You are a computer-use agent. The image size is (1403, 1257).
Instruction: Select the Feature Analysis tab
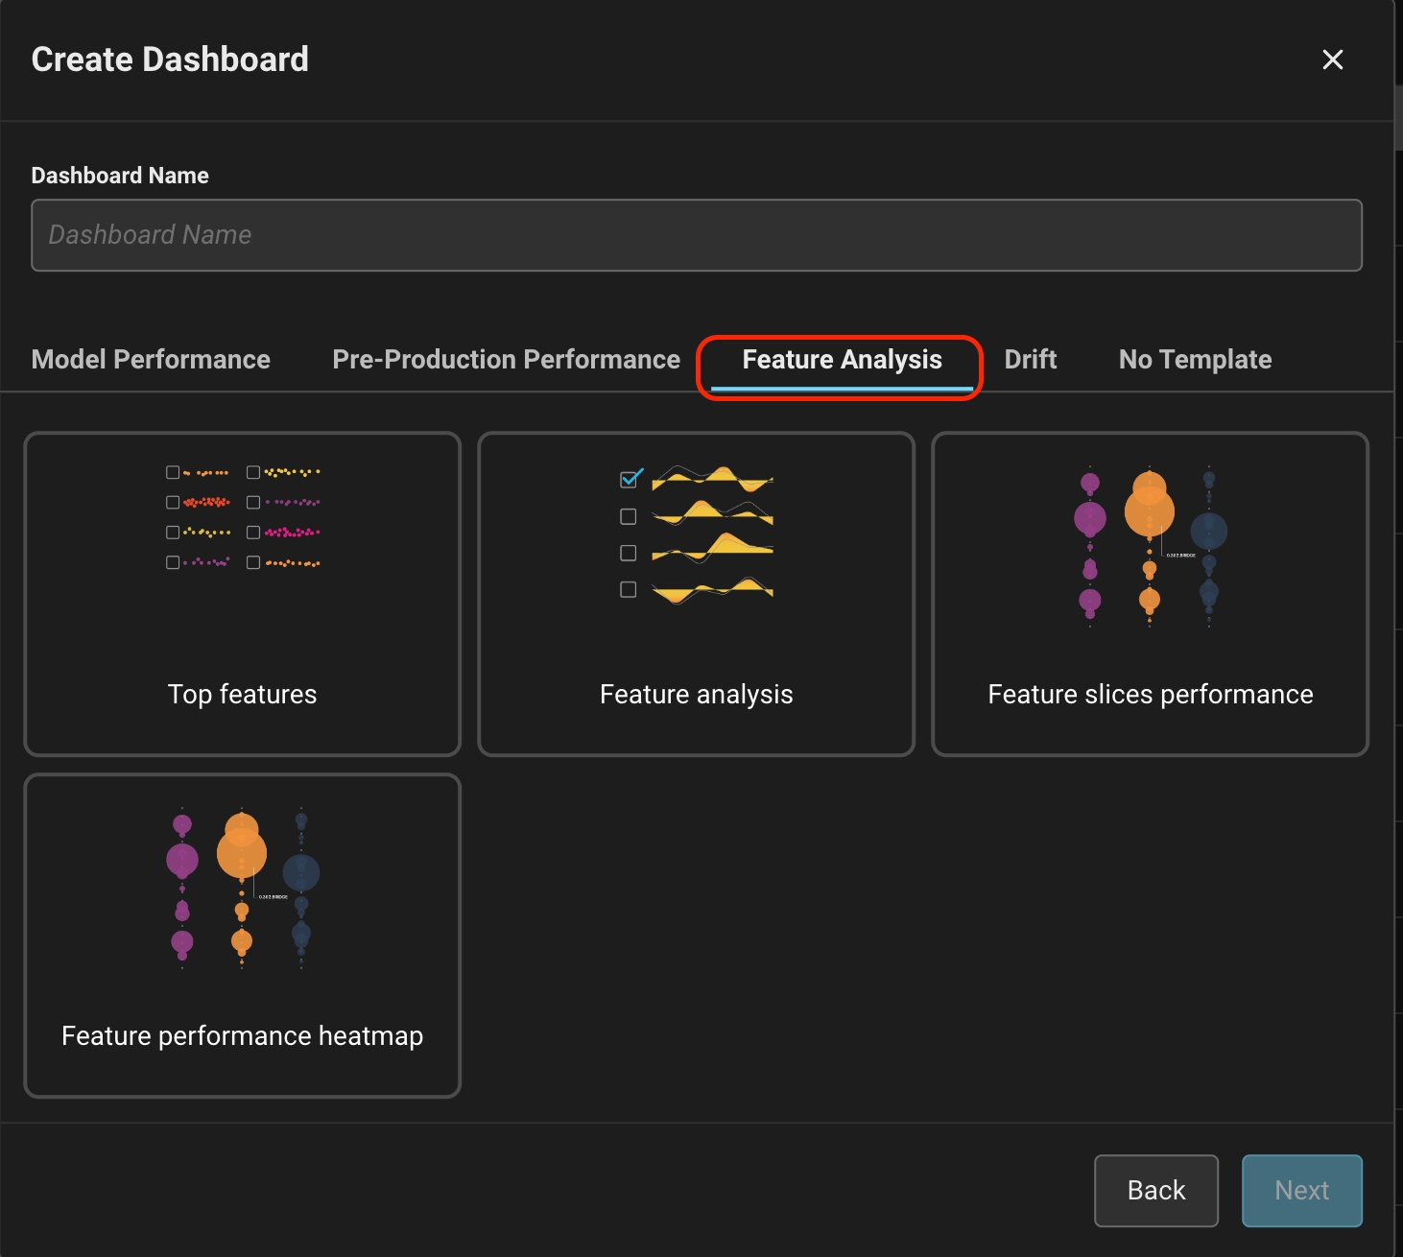point(842,360)
